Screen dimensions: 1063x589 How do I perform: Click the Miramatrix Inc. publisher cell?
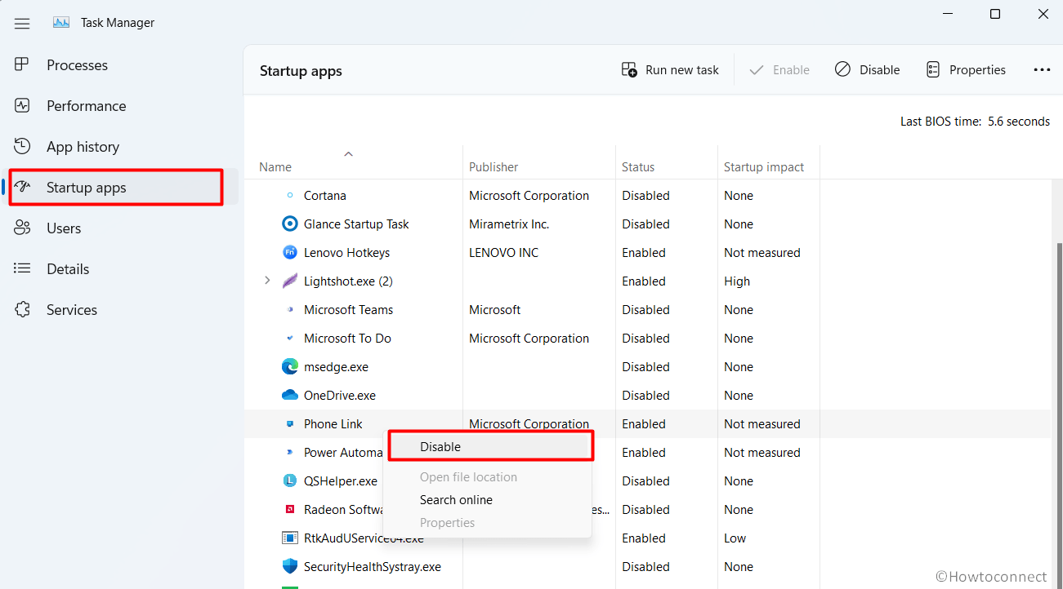[509, 224]
